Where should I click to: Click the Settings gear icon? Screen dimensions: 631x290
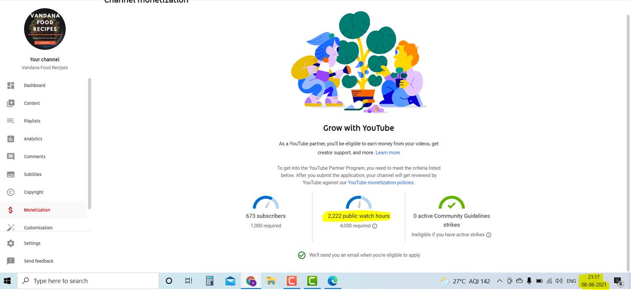click(11, 243)
